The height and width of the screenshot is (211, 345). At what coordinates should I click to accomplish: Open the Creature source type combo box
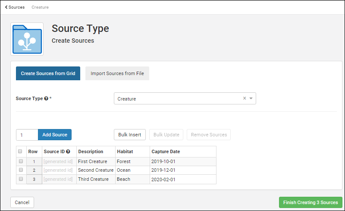click(177, 98)
